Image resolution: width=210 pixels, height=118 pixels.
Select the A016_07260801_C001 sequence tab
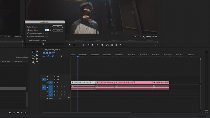51,50
